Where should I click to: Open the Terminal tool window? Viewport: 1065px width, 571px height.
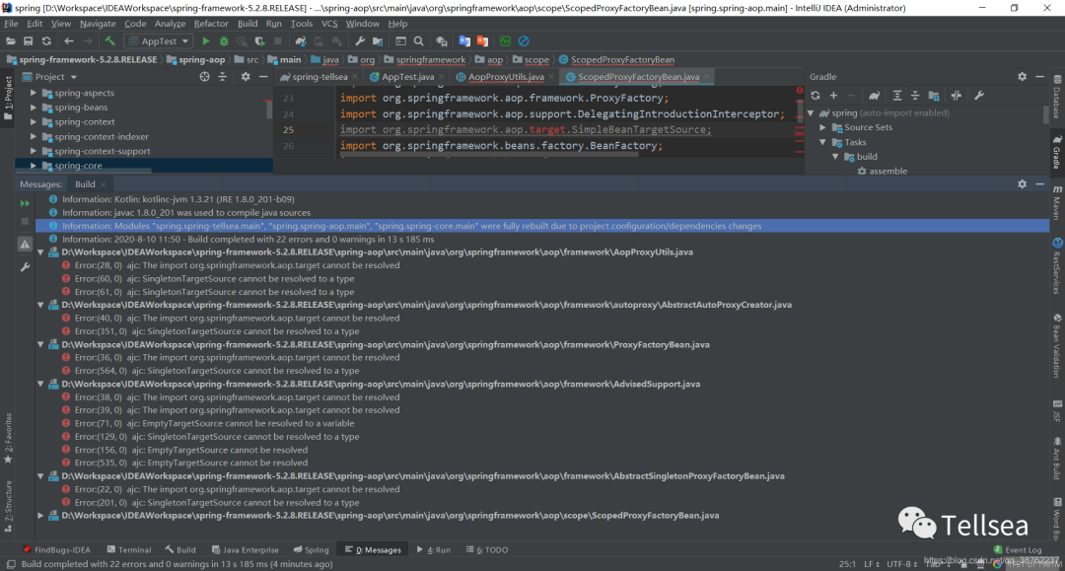click(129, 550)
